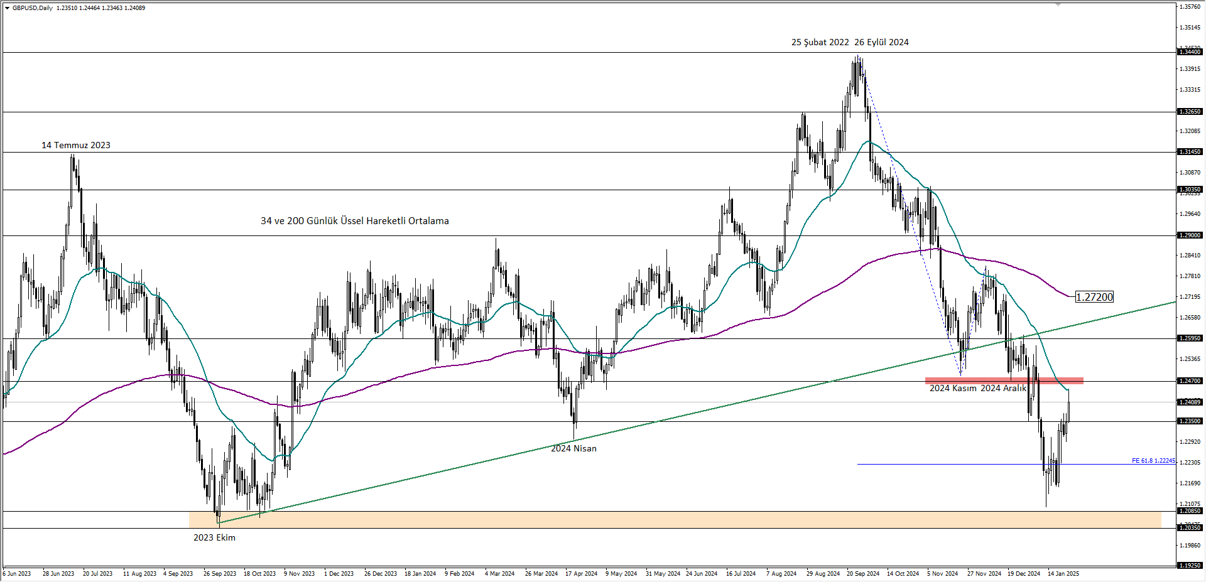Open the chart dropdown arrow beside GBPUSD,Daily

coord(7,8)
